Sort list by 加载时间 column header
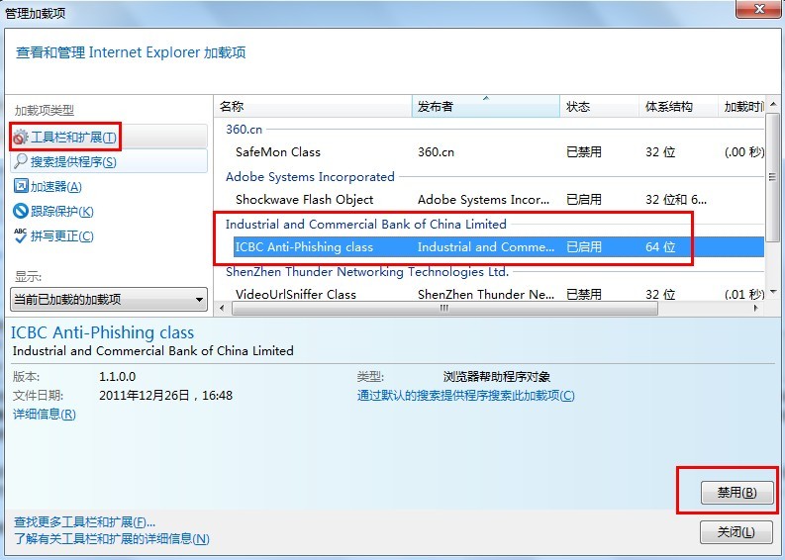 [x=742, y=107]
